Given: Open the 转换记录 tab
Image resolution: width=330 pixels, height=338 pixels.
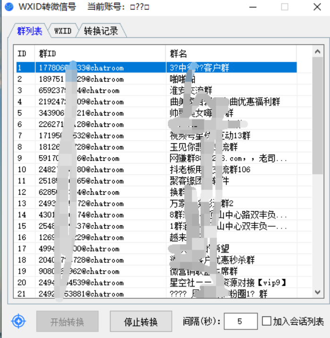Looking at the screenshot, I should point(101,31).
